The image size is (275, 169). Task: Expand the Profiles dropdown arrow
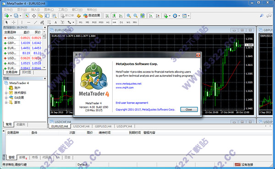point(20,16)
